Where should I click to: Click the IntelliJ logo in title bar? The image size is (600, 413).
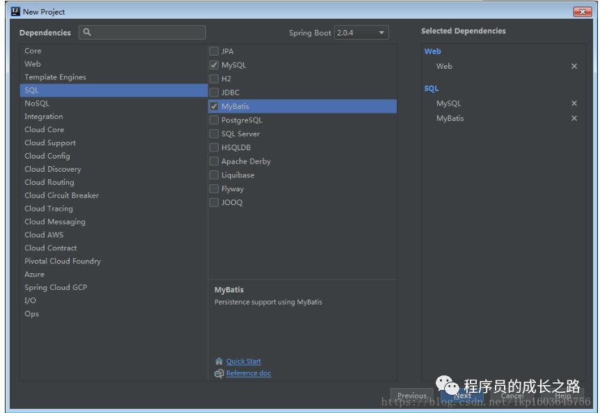coord(15,11)
